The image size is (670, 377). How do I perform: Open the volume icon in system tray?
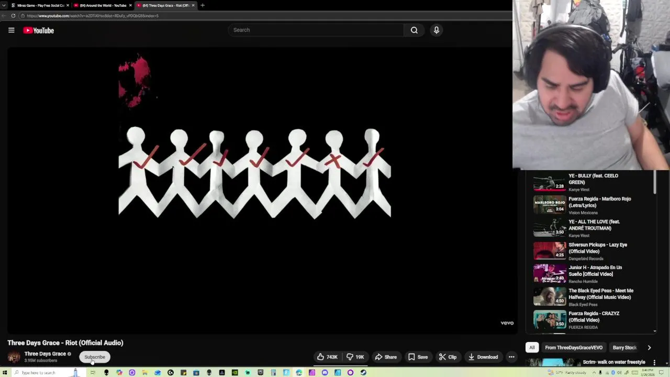tap(619, 373)
